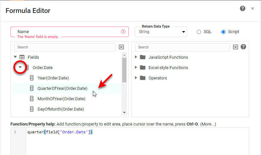Screen dimensions: 261x155
Task: Close the Formula Editor dialog
Action: click(253, 8)
